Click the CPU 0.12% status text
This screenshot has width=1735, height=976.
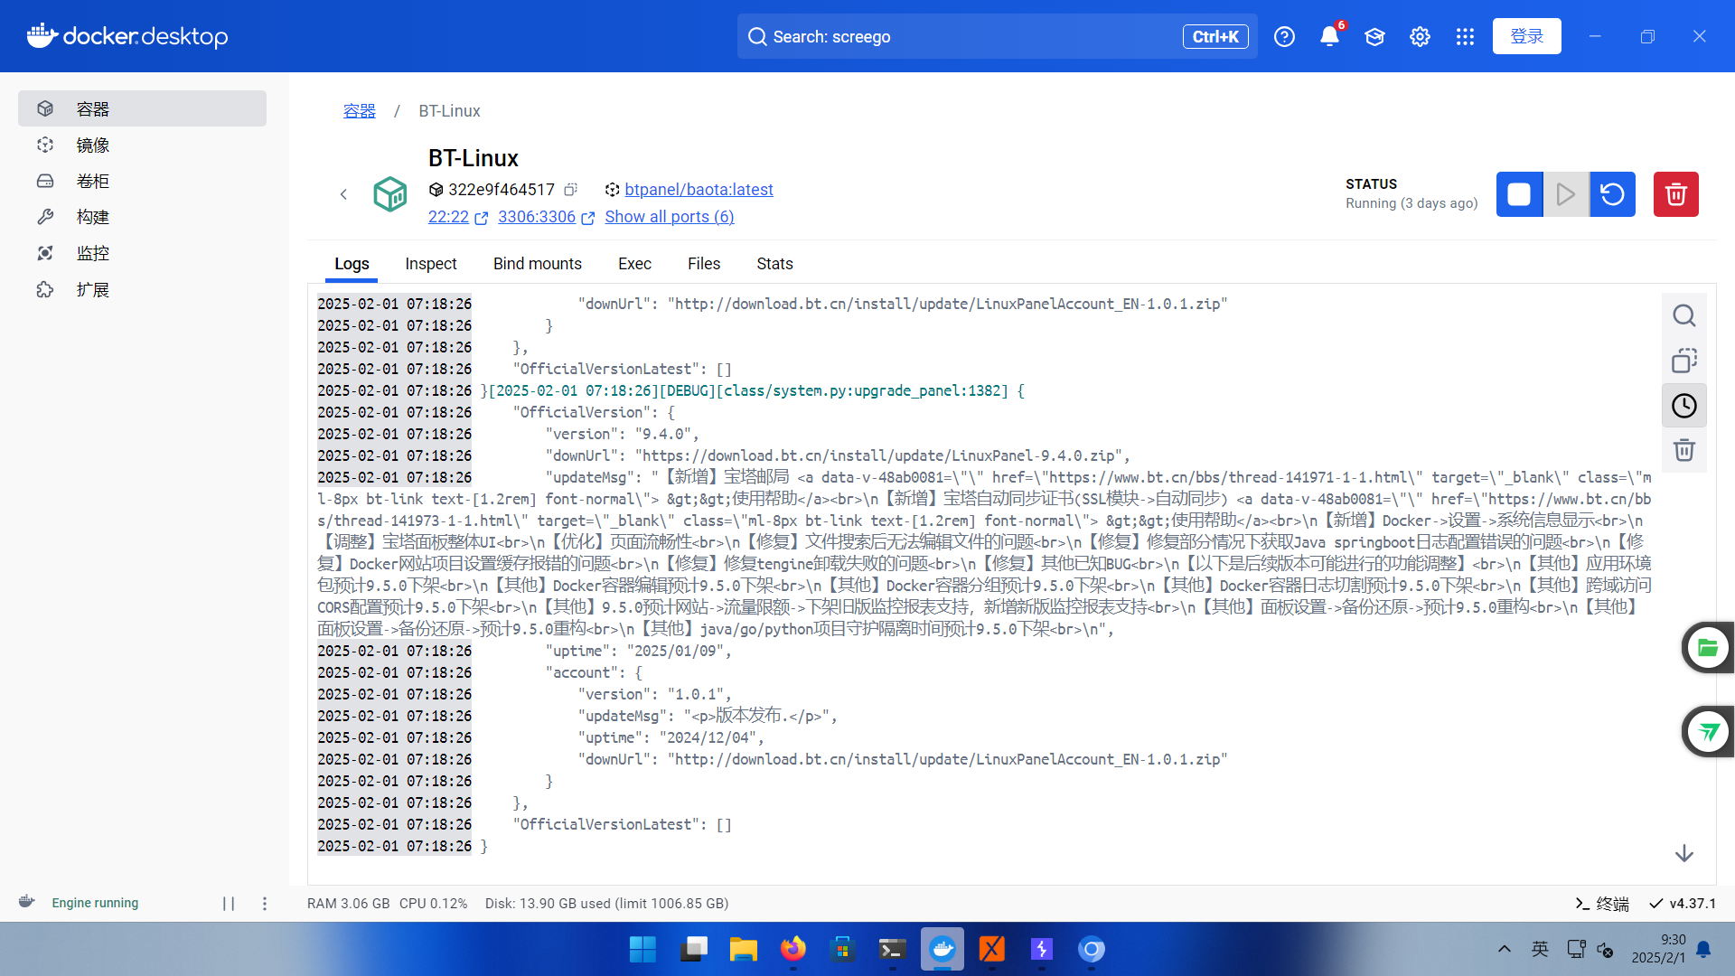tap(434, 904)
